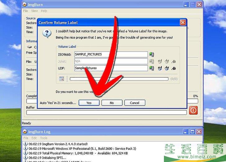This screenshot has height=162, width=226.
Task: Click the greyed copy icon beside Joliet
Action: (151, 61)
